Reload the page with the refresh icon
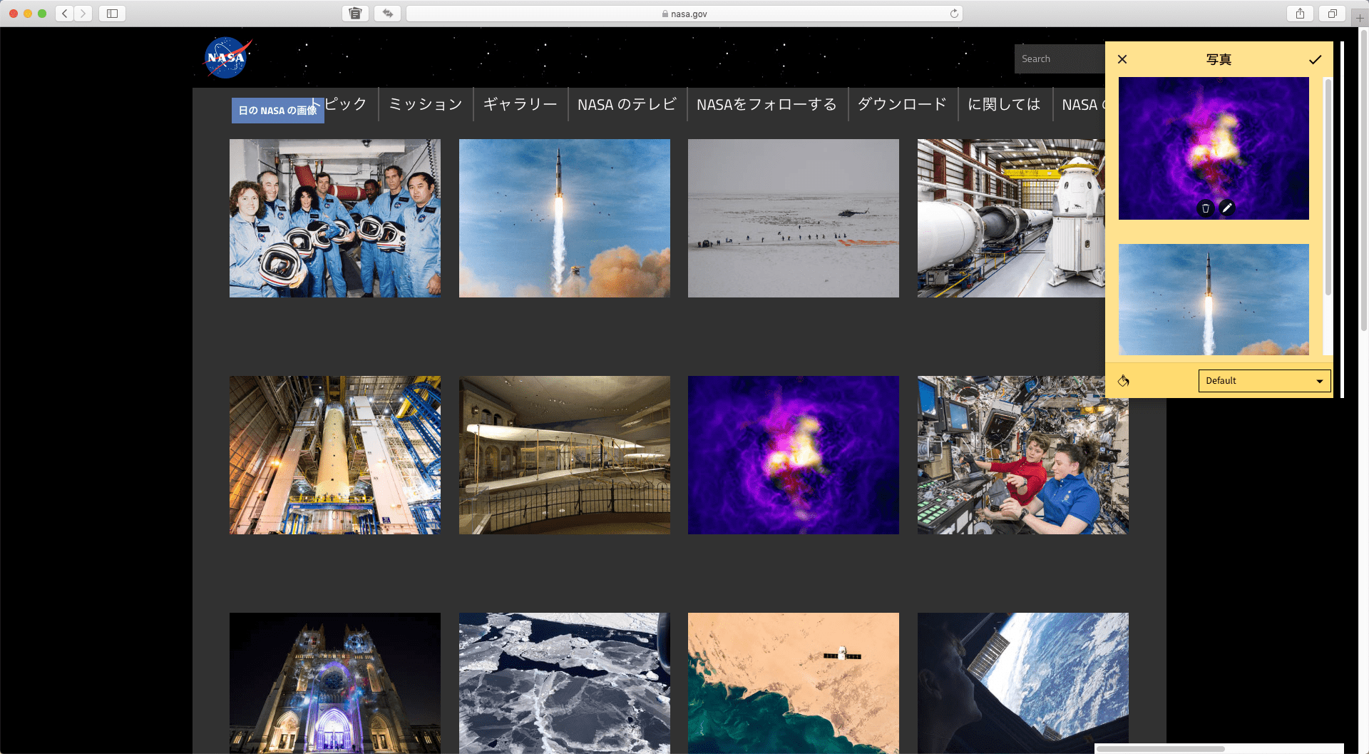The height and width of the screenshot is (754, 1369). coord(954,14)
